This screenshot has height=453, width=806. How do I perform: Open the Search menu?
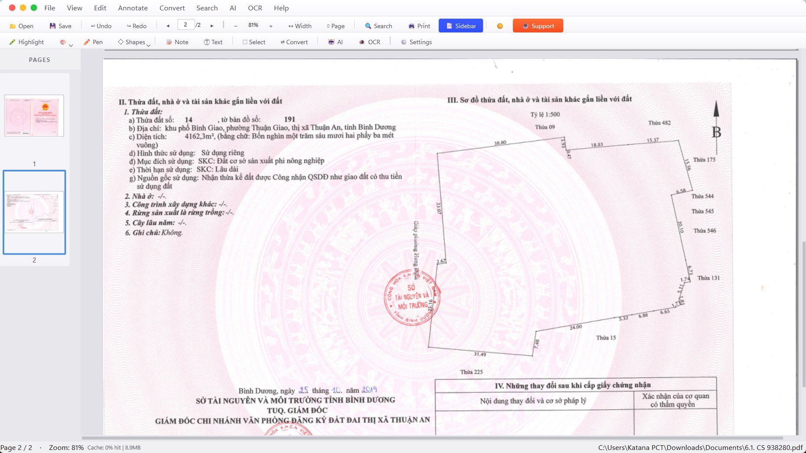[207, 8]
